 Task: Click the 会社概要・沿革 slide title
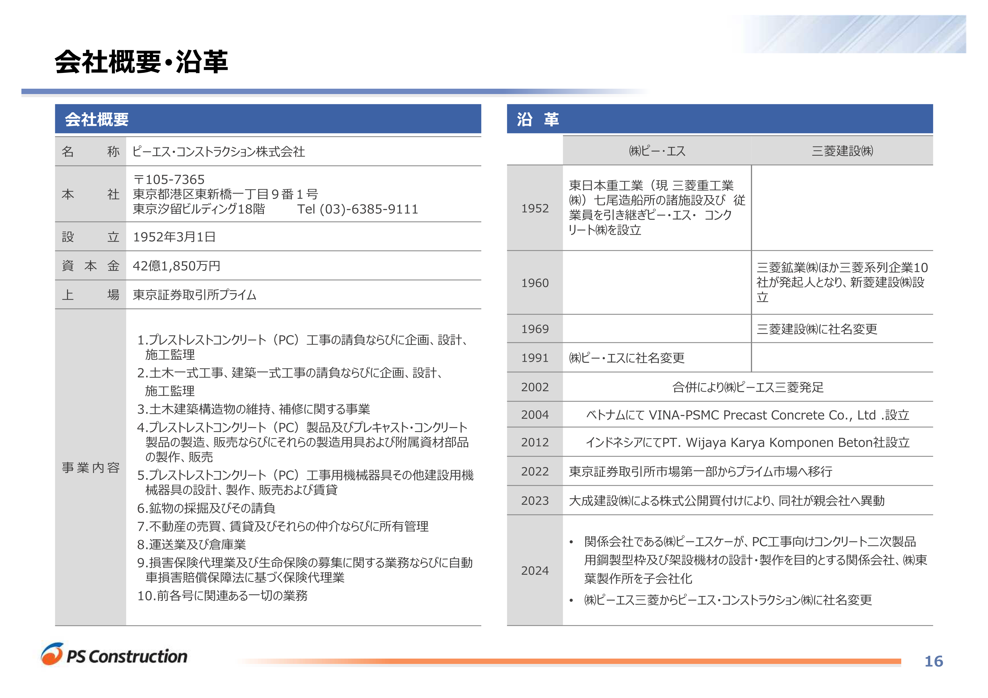click(x=141, y=61)
